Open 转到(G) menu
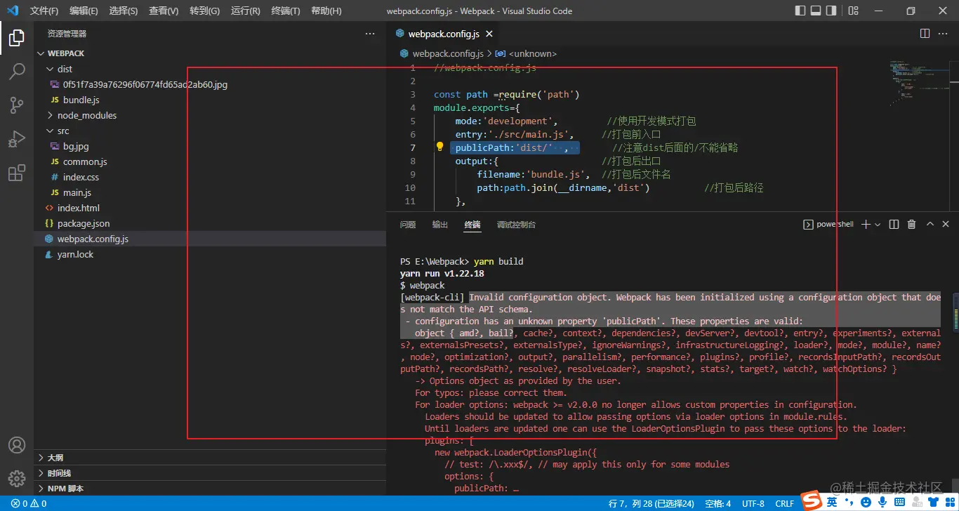This screenshot has width=959, height=511. (x=204, y=11)
